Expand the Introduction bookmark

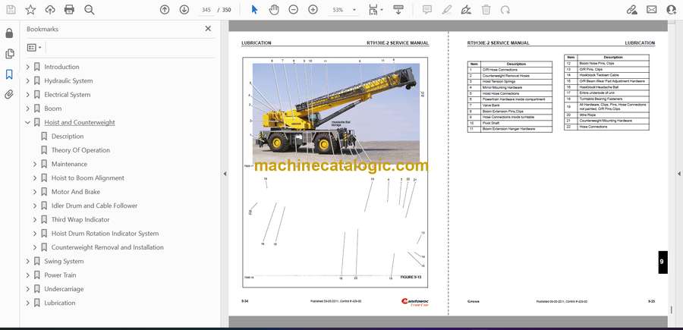click(27, 67)
